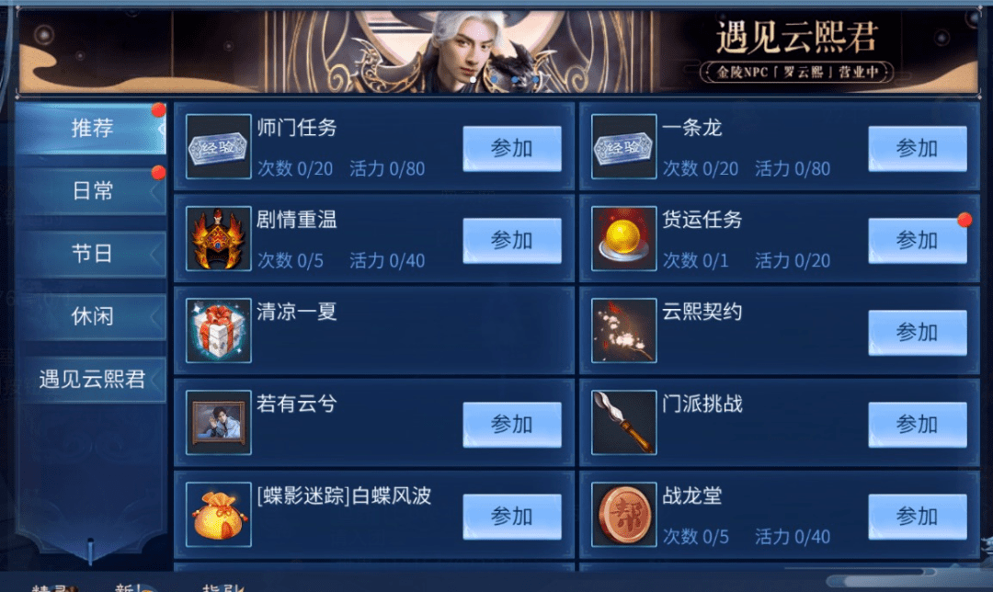
Task: Open the 日常 tab
Action: coord(91,191)
